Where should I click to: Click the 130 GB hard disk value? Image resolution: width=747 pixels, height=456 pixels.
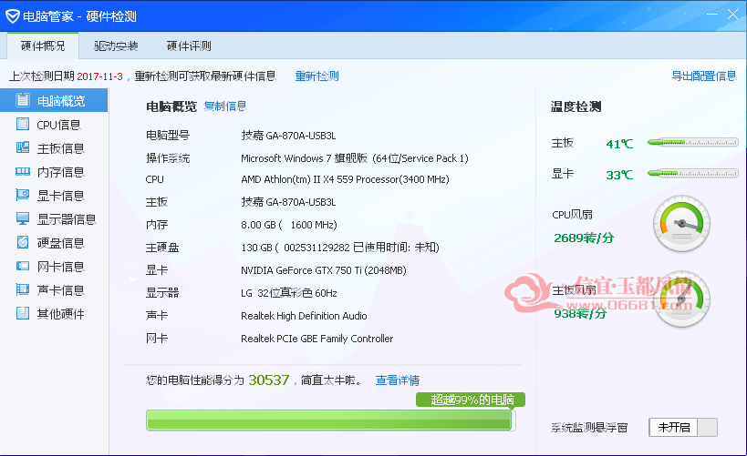[x=340, y=248]
